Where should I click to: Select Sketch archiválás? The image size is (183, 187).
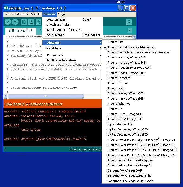click(72, 25)
